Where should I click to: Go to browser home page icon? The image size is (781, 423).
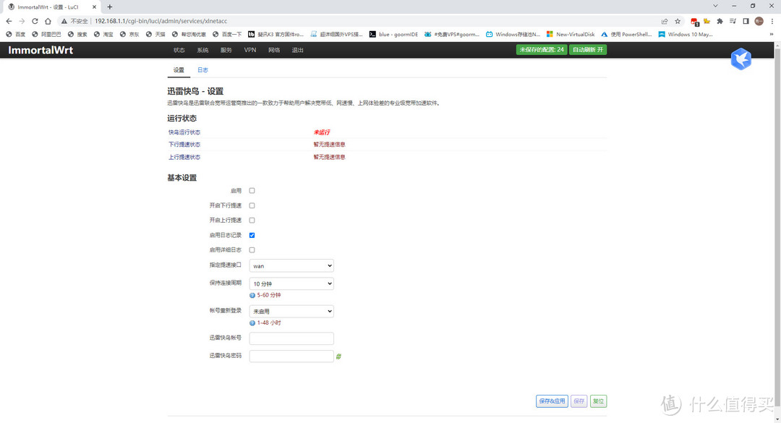click(x=48, y=21)
